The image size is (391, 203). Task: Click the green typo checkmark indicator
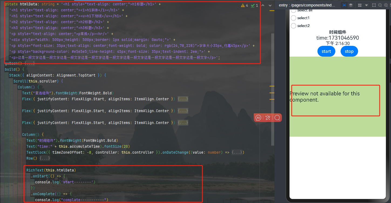[254, 5]
